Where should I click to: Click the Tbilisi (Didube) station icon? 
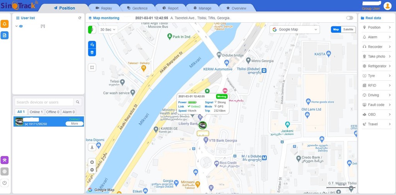264,71
